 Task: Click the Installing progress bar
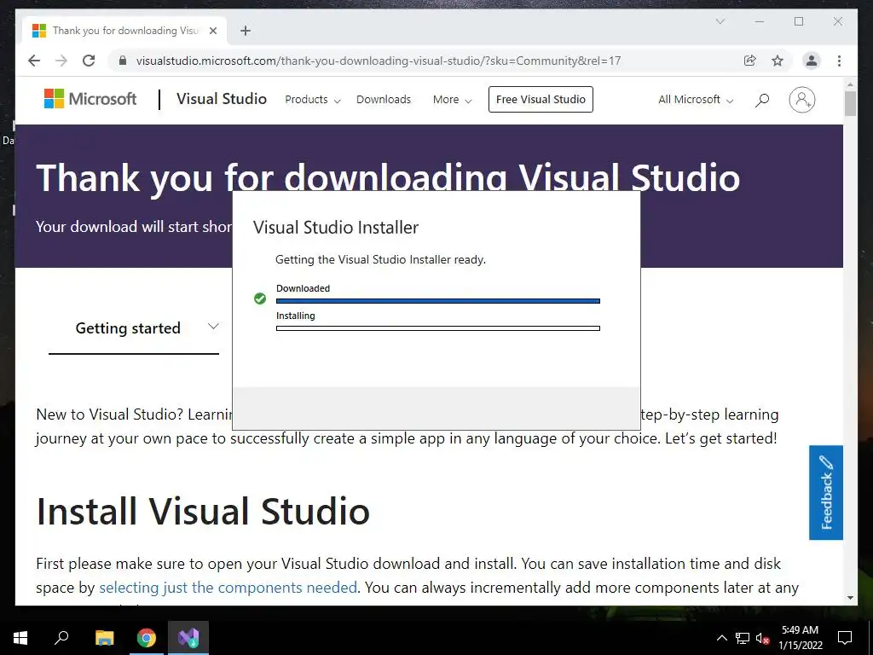pyautogui.click(x=438, y=328)
